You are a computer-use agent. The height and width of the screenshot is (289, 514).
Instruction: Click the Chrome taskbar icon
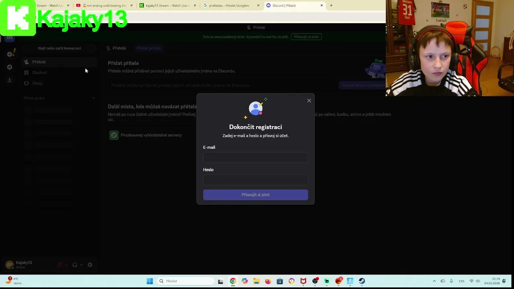point(233,281)
